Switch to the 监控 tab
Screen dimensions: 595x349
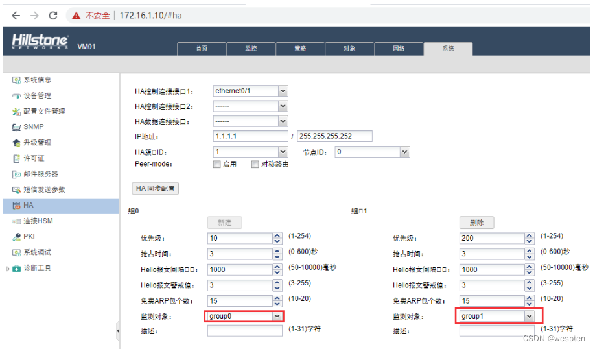(x=251, y=49)
